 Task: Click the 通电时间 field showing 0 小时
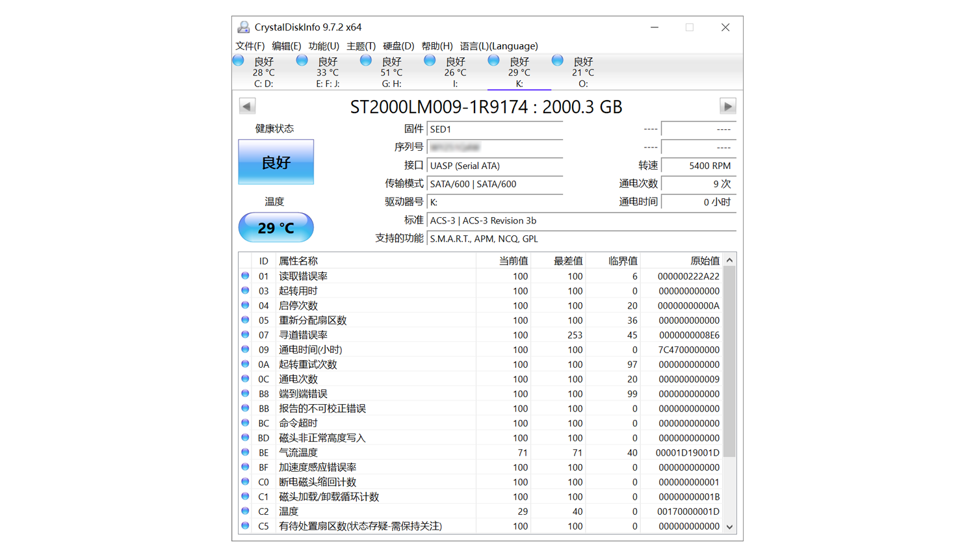coord(699,202)
